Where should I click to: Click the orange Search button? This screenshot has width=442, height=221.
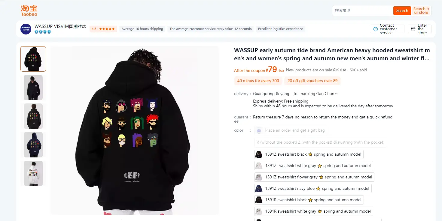pos(402,10)
